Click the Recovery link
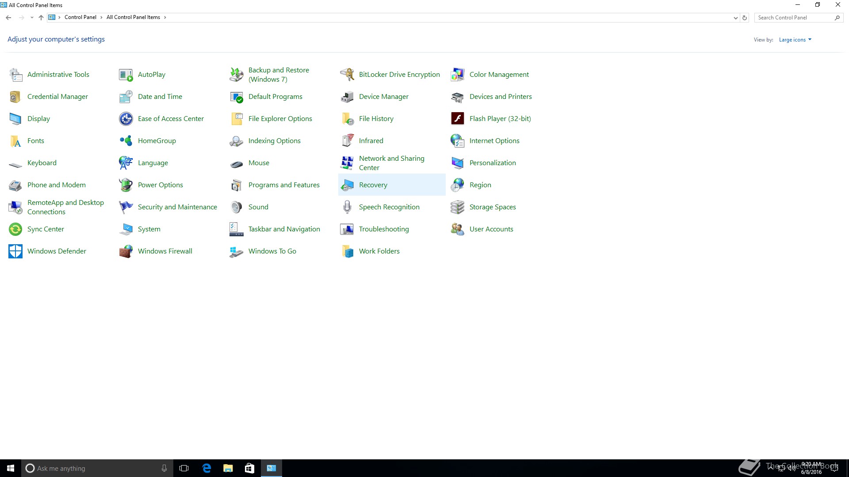This screenshot has width=849, height=477. [x=373, y=185]
